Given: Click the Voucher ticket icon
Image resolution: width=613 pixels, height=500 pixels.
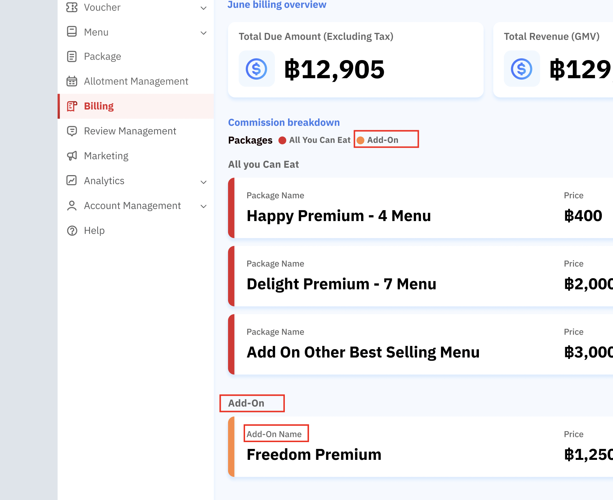Looking at the screenshot, I should [72, 7].
